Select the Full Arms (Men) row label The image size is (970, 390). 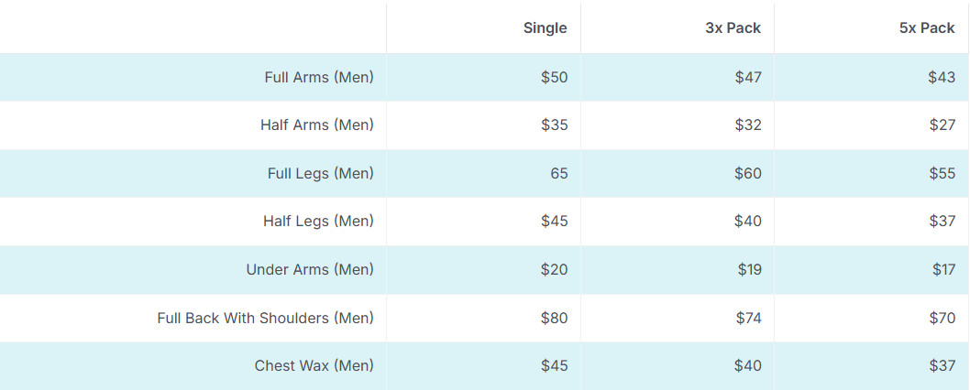(x=319, y=77)
